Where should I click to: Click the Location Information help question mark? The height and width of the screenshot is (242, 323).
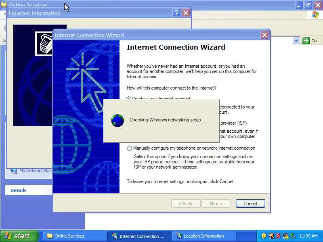176,13
